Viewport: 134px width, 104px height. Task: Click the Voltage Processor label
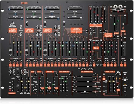pyautogui.click(x=87, y=72)
